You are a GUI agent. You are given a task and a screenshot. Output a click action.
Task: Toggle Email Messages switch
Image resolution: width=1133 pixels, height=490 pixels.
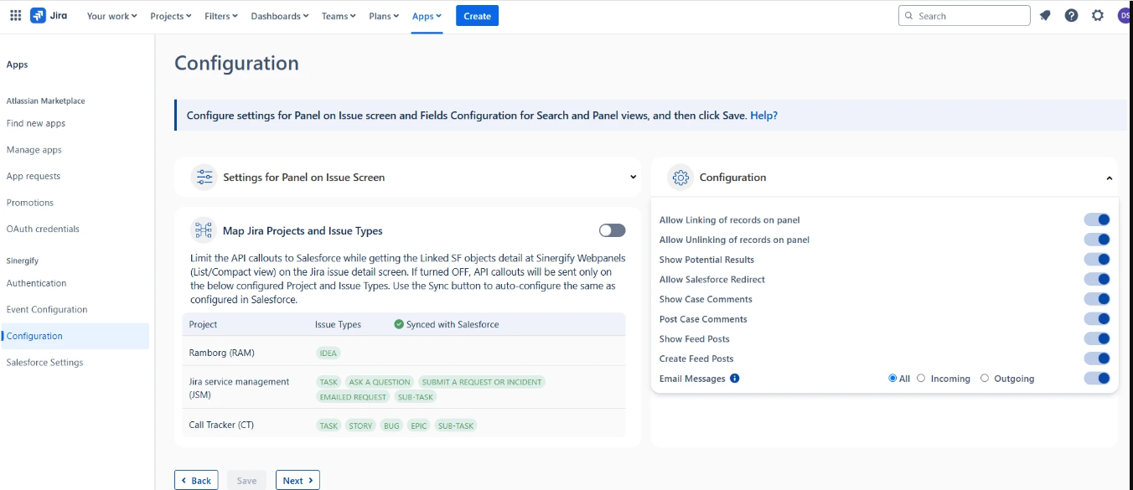click(x=1097, y=378)
